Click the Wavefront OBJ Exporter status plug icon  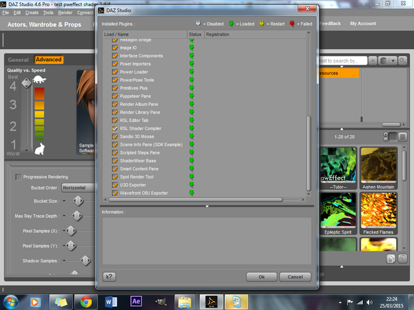[191, 193]
